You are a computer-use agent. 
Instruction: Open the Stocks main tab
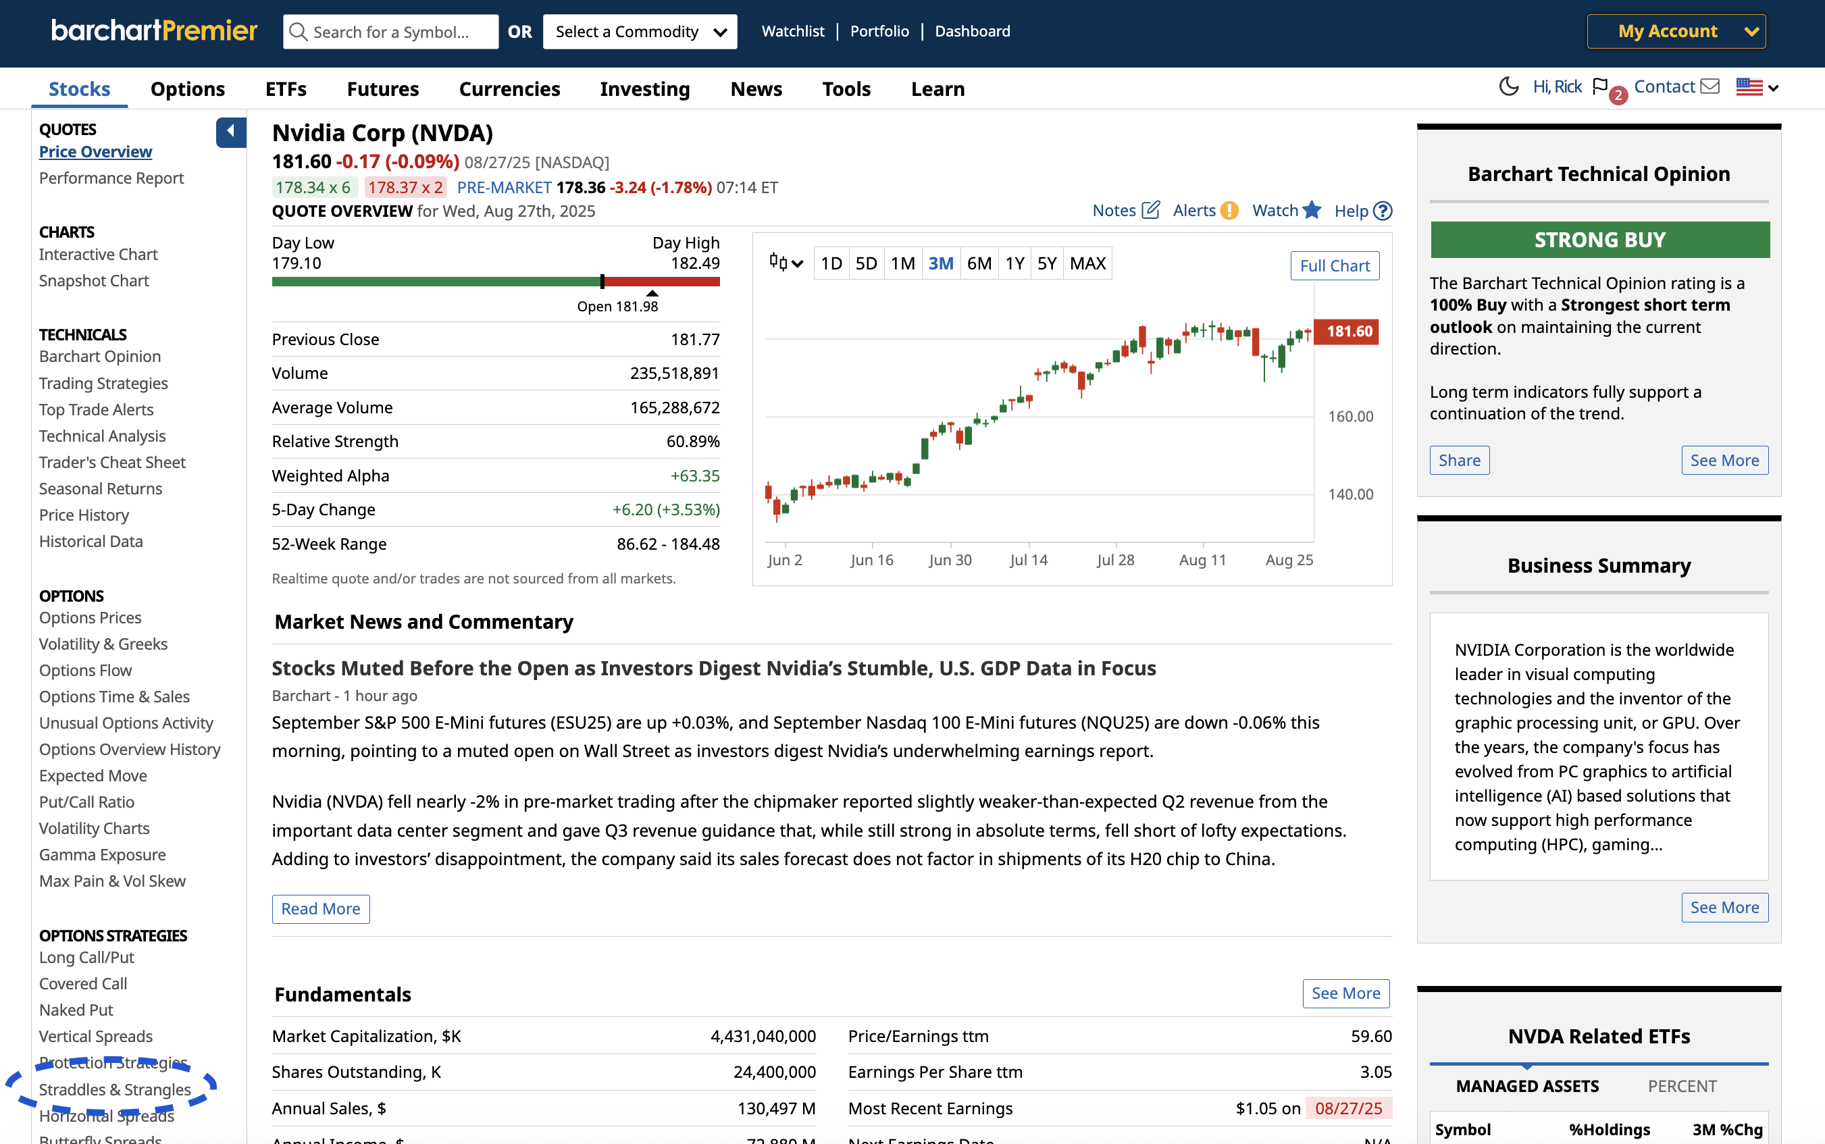[x=80, y=88]
